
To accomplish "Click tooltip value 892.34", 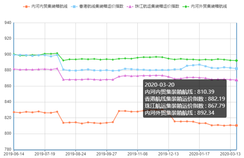I will pos(206,113).
